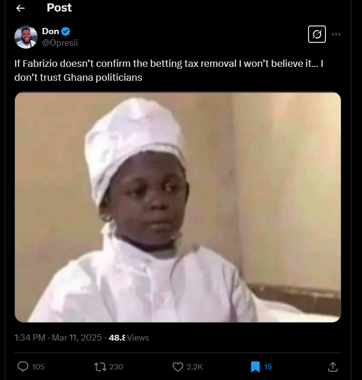Open the 48.8 Views analytics
Image resolution: width=362 pixels, height=380 pixels.
coord(129,338)
